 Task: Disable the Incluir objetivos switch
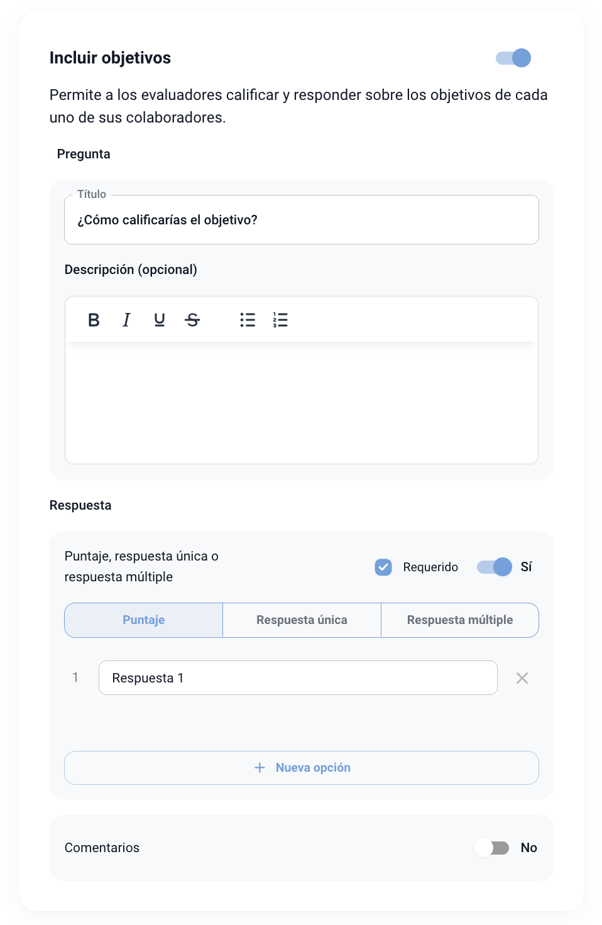pos(513,58)
